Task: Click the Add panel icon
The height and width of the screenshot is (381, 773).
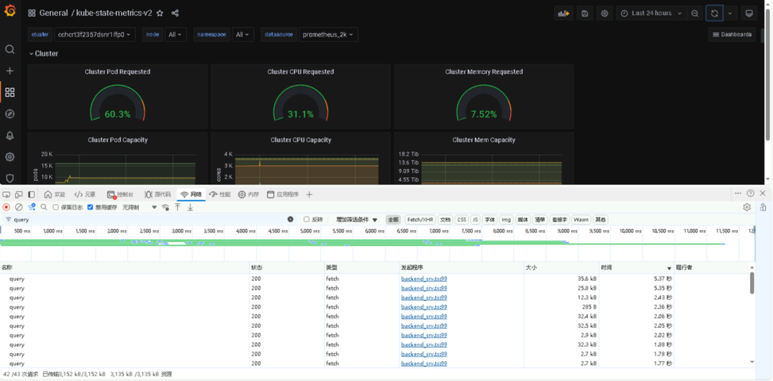Action: pos(563,14)
